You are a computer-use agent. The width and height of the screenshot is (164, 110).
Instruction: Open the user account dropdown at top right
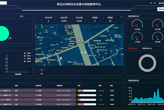click(x=161, y=3)
